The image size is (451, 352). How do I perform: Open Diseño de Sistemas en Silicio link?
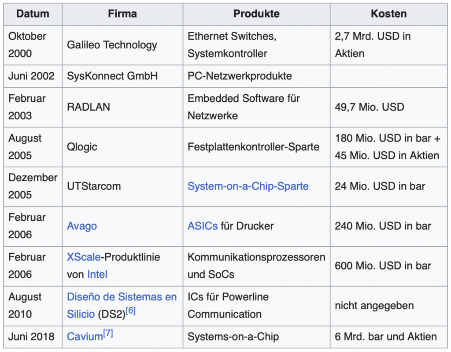click(122, 305)
